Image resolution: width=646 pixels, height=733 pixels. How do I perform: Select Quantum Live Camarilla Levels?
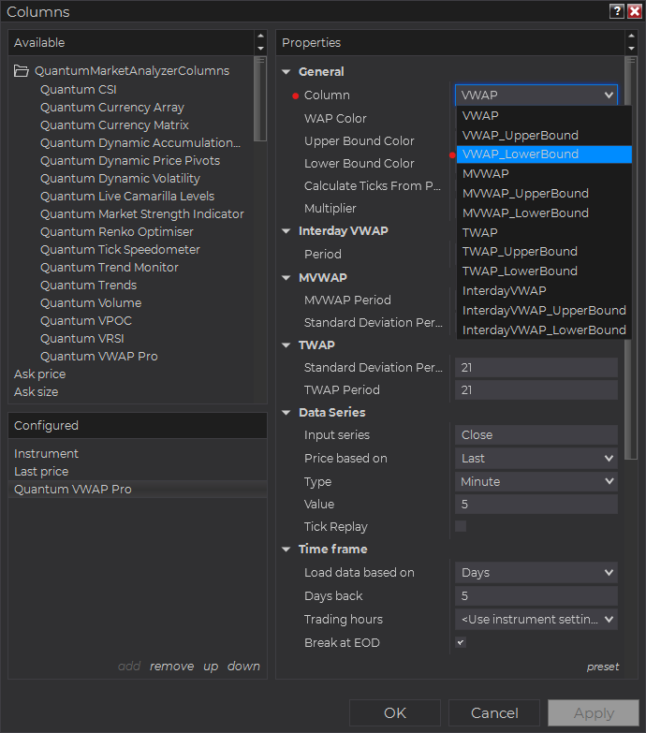(127, 197)
